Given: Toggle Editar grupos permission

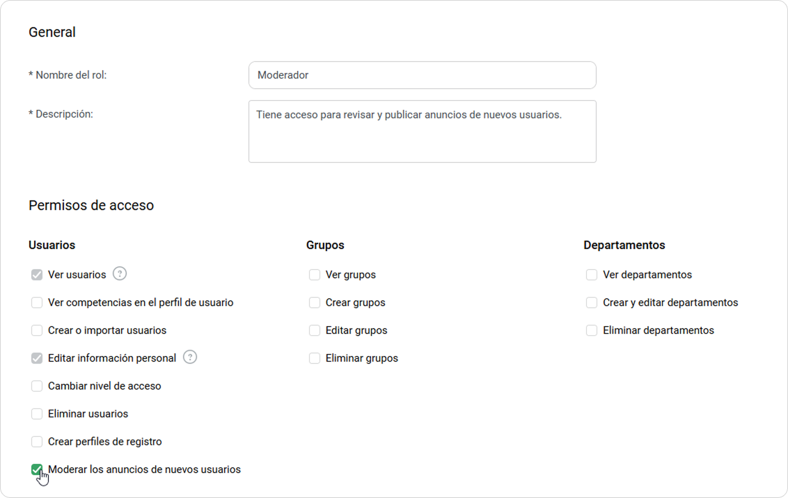Looking at the screenshot, I should tap(315, 330).
